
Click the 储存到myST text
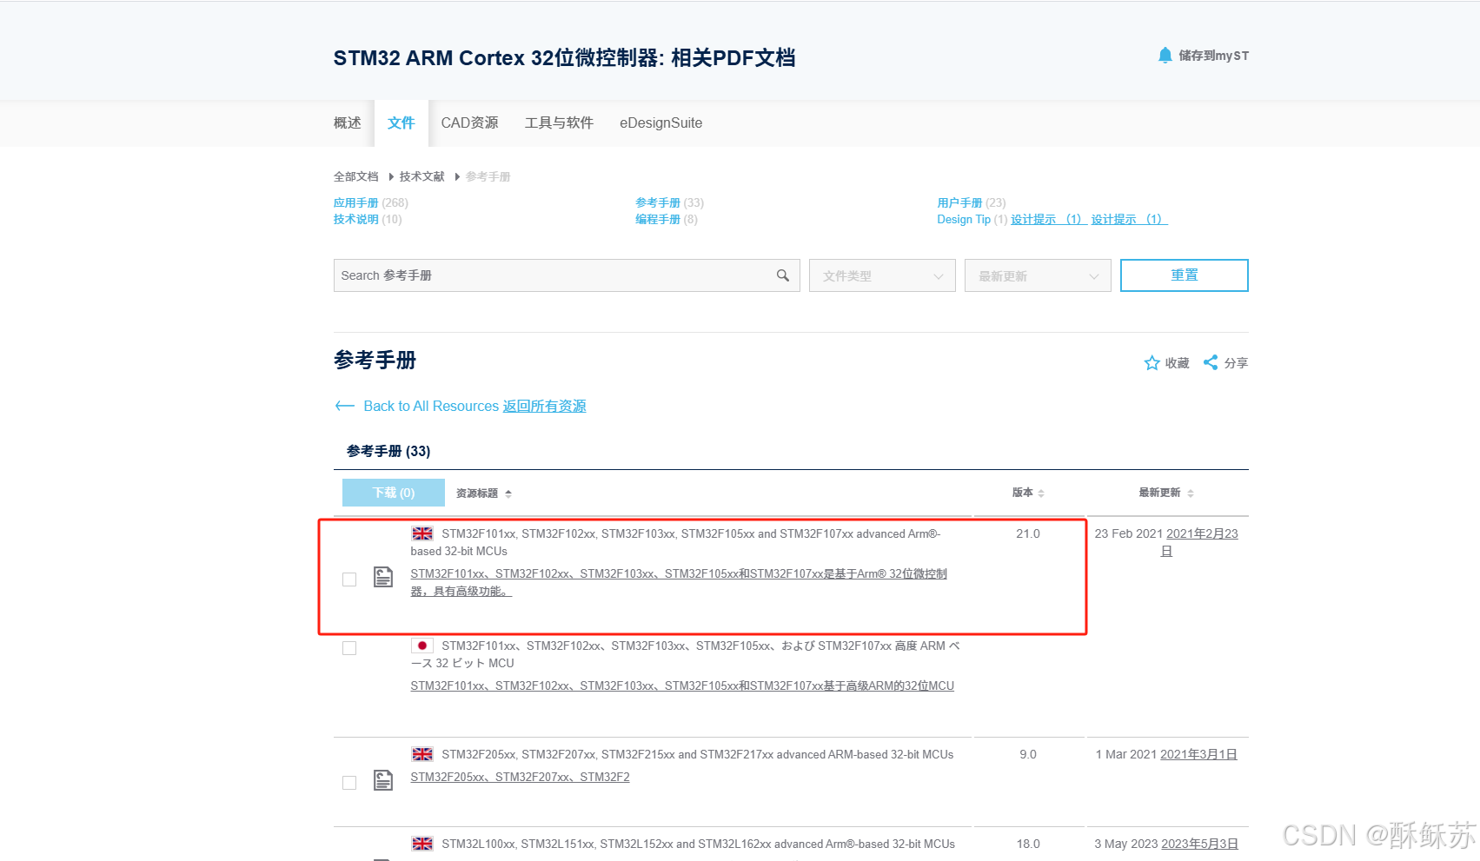[1213, 56]
